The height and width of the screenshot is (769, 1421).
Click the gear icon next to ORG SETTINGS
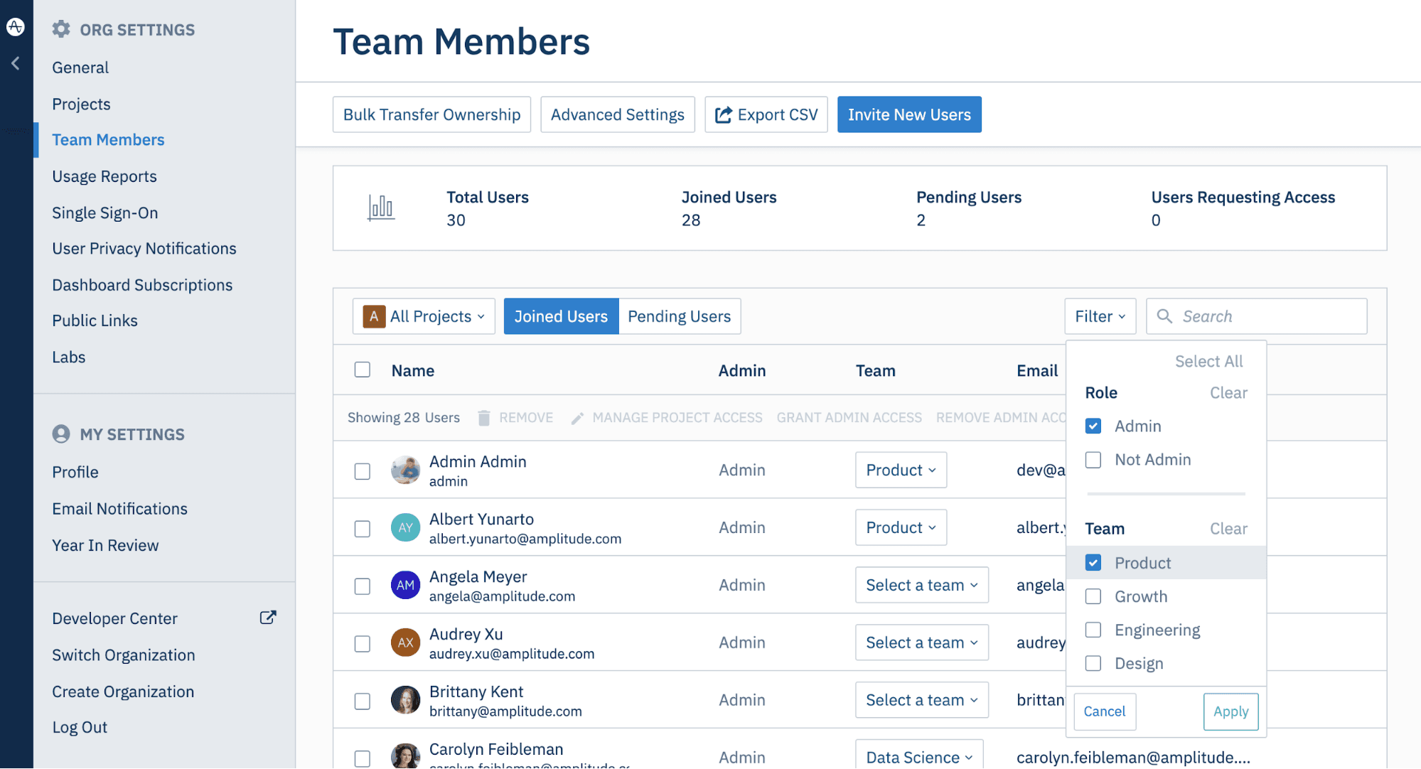tap(61, 29)
